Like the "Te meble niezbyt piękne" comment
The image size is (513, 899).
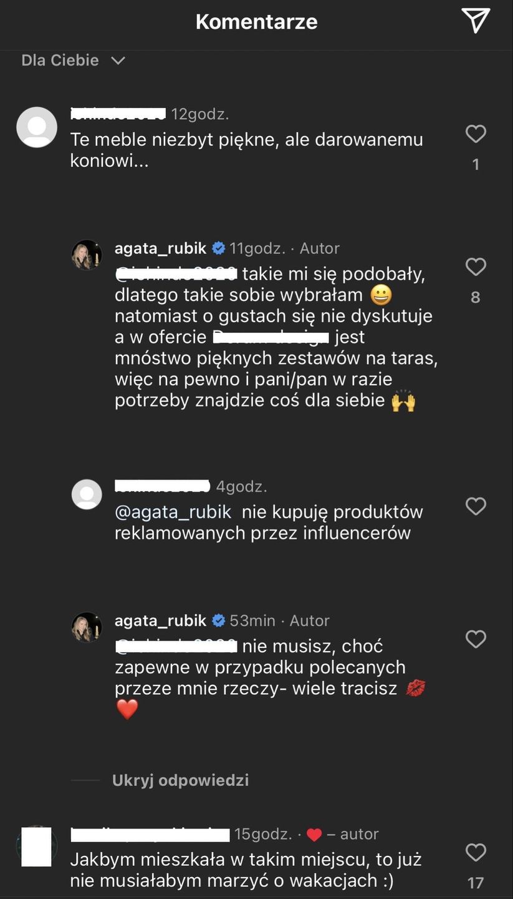point(476,134)
